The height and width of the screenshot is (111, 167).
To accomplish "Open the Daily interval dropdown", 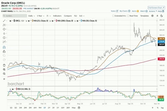I will click(x=31, y=16).
